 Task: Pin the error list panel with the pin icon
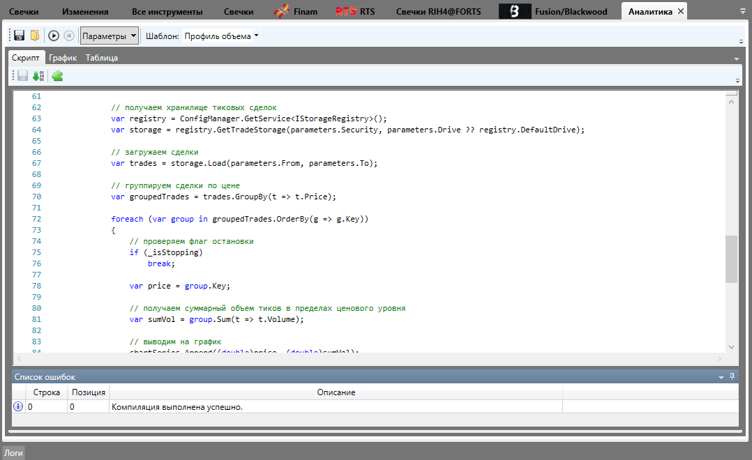click(732, 376)
